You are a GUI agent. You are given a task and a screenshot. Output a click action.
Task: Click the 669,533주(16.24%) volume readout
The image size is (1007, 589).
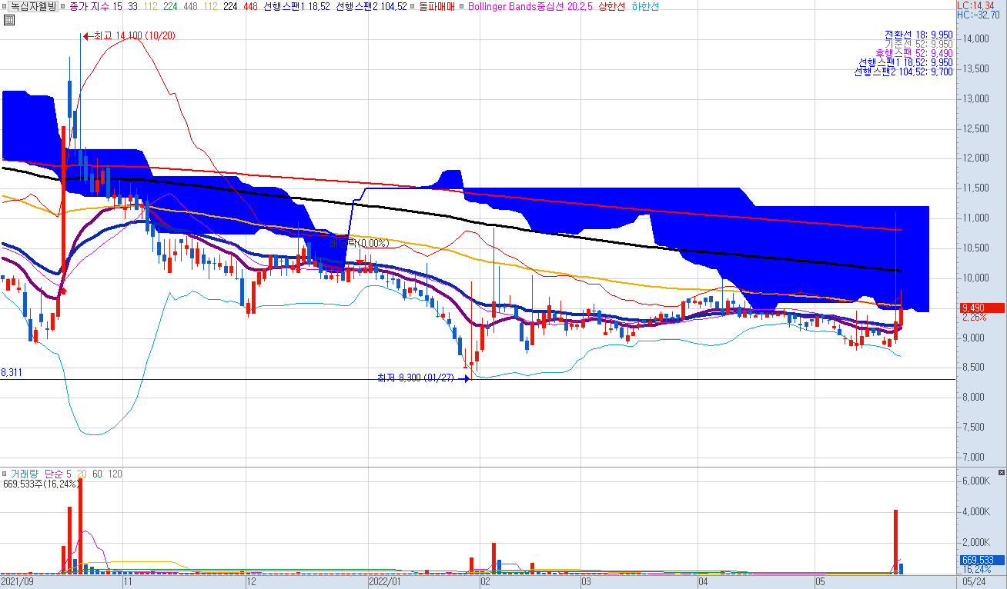tap(42, 484)
